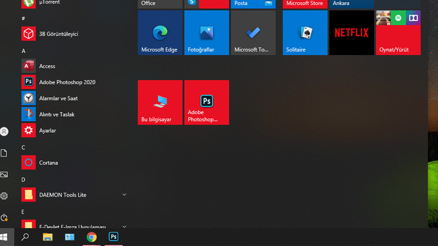Open the Microsoft Edge tile

point(160,33)
